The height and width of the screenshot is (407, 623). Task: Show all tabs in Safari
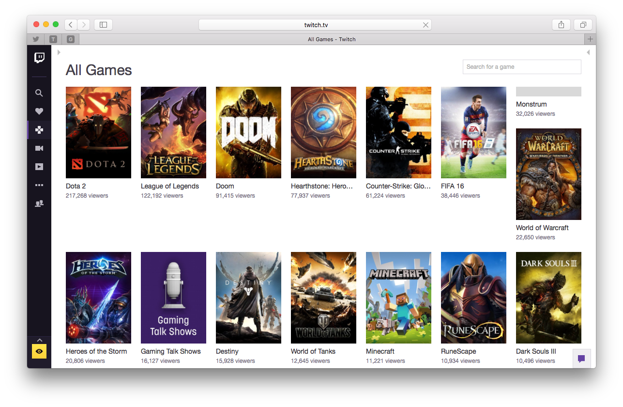point(583,25)
